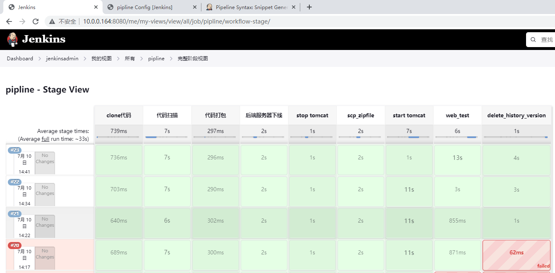Open a new browser tab with plus icon
The width and height of the screenshot is (555, 273).
click(309, 7)
